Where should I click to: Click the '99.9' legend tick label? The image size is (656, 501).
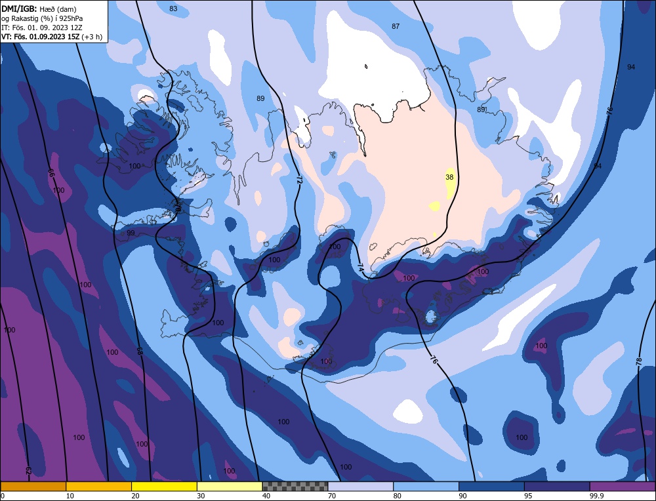596,496
